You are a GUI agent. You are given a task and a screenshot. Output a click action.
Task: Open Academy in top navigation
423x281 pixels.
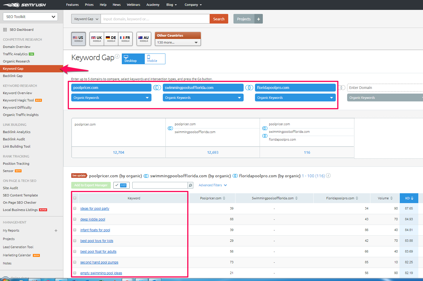pos(153,5)
